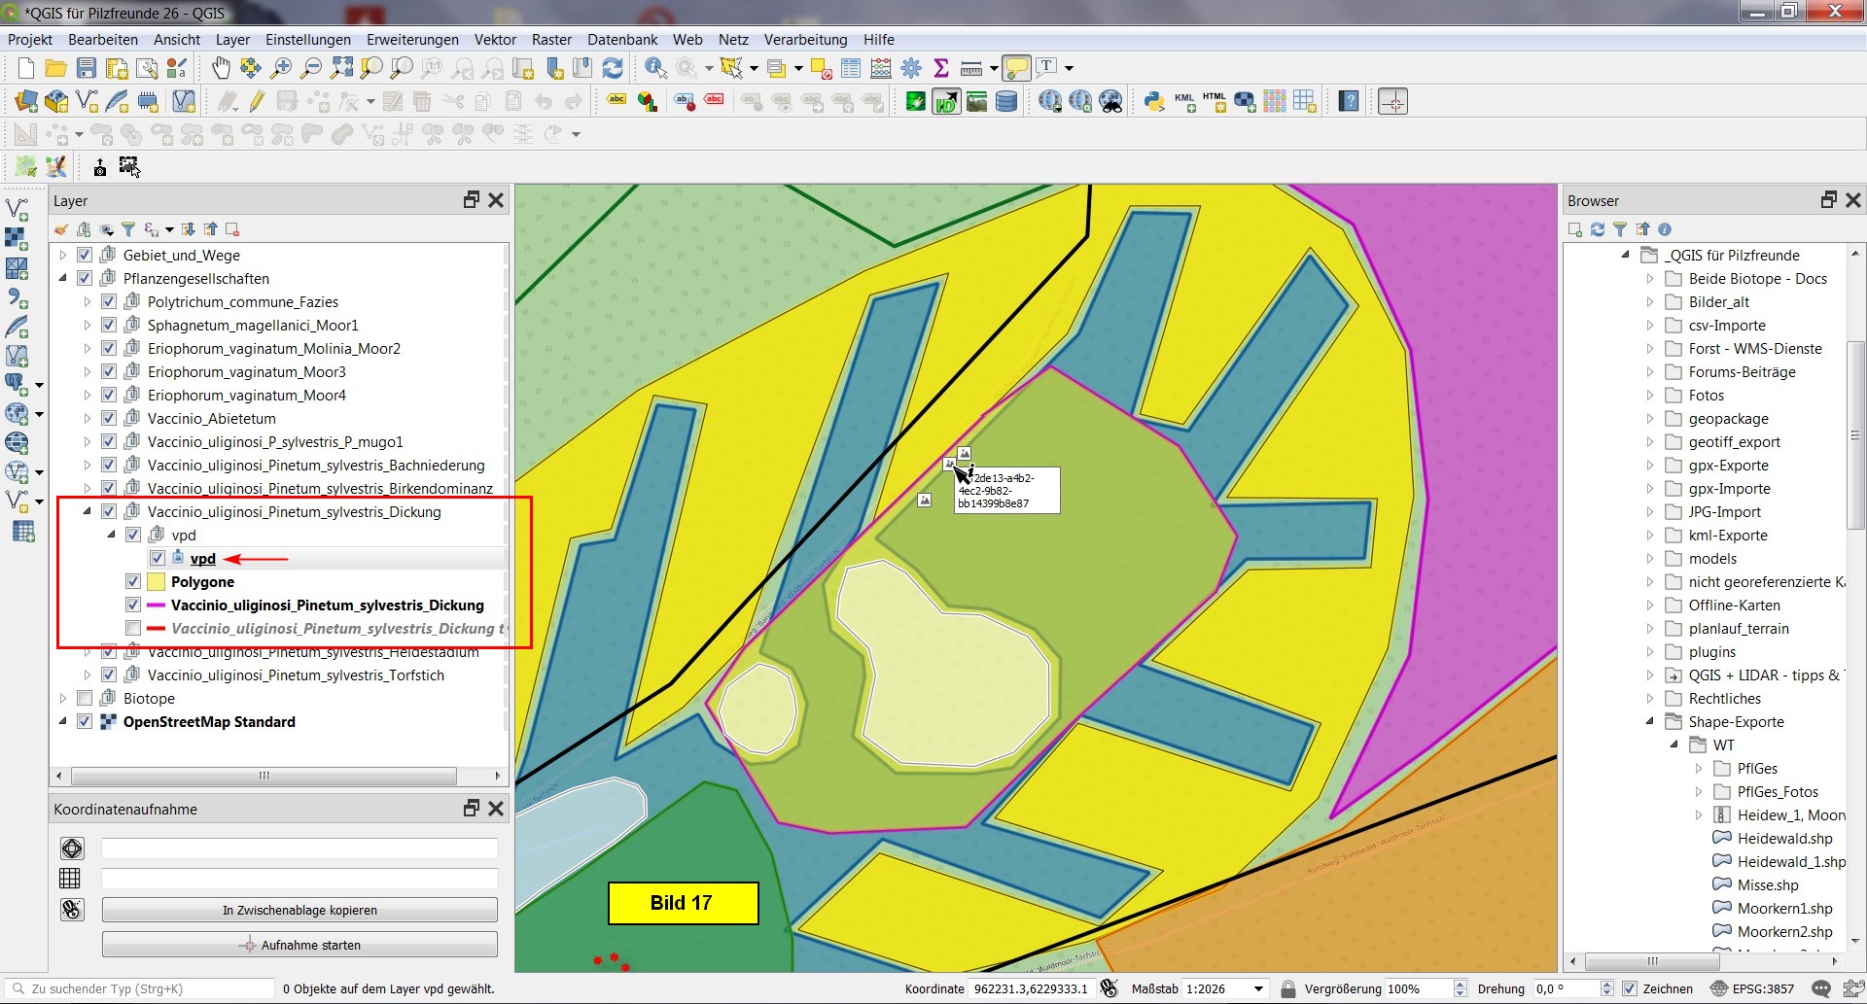The image size is (1867, 1004).
Task: Open the Verarbeitung menu
Action: [x=805, y=40]
